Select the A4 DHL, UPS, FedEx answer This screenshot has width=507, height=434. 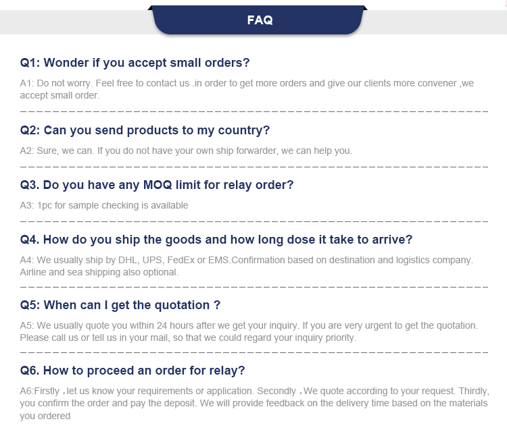[247, 266]
